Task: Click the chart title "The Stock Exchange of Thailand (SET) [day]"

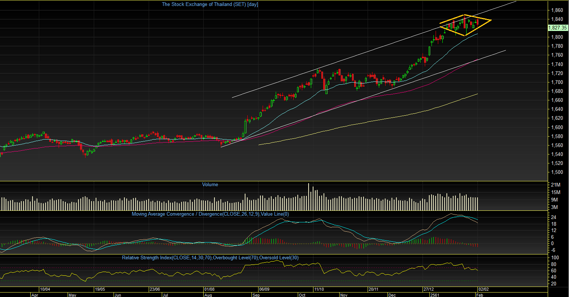Action: 210,4
